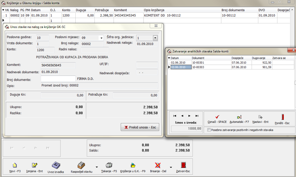Click KOMITENT DD 10-00112 description cell

[x=182, y=15]
